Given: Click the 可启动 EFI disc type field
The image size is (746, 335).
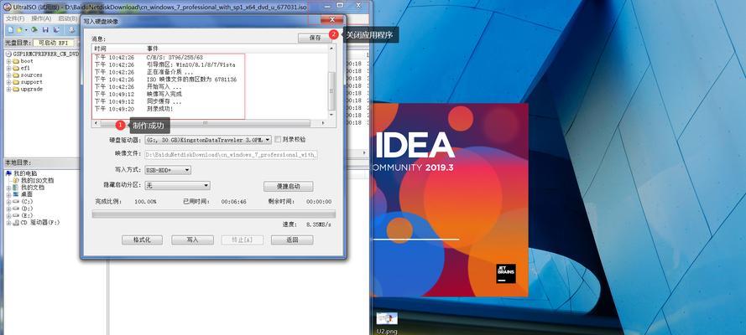Looking at the screenshot, I should pyautogui.click(x=54, y=44).
